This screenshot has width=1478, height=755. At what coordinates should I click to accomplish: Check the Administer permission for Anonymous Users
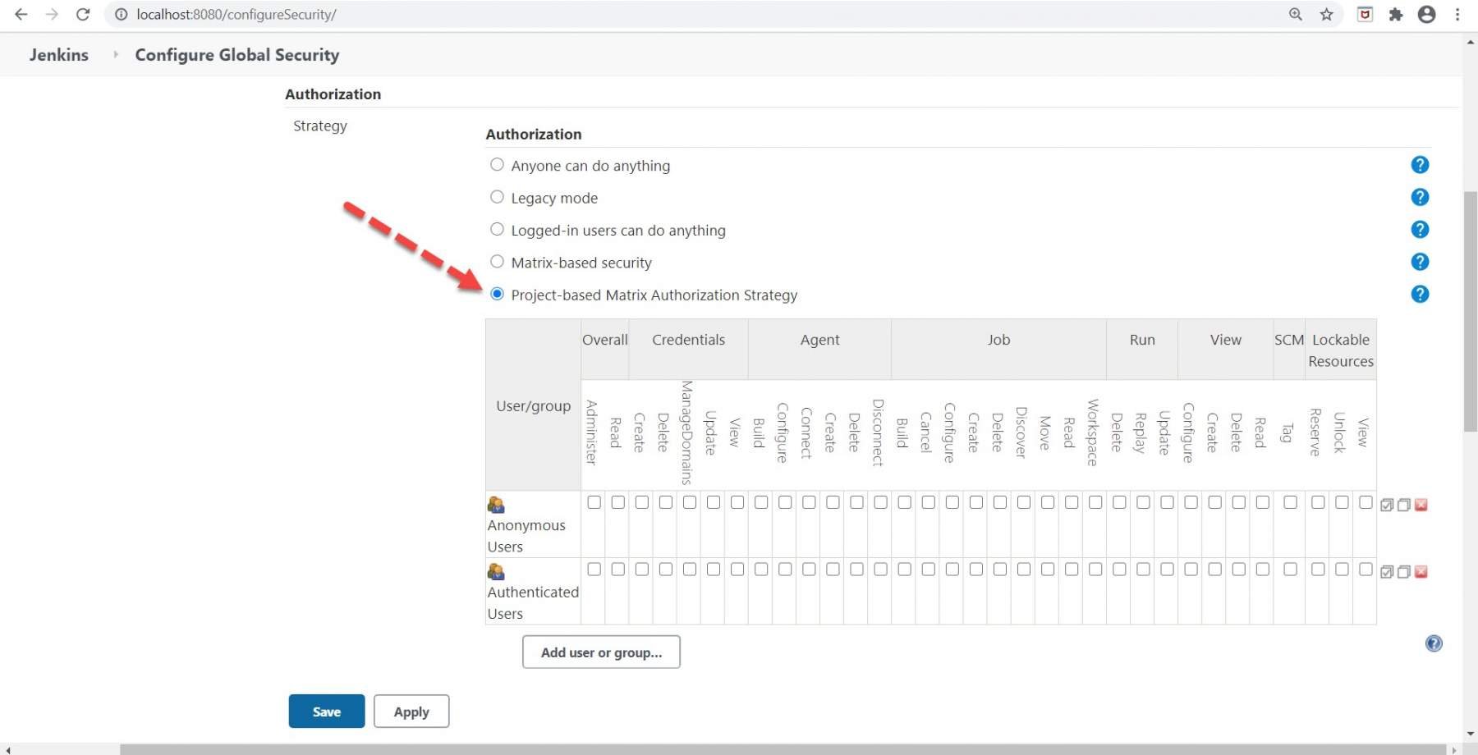pos(593,502)
